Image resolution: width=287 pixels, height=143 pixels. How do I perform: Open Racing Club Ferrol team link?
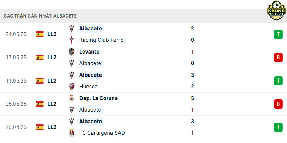102,40
